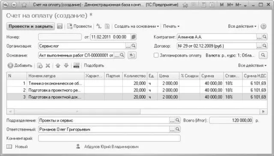Click the date field 11.02.2011
Screen dimensions: 274x156
[110, 37]
